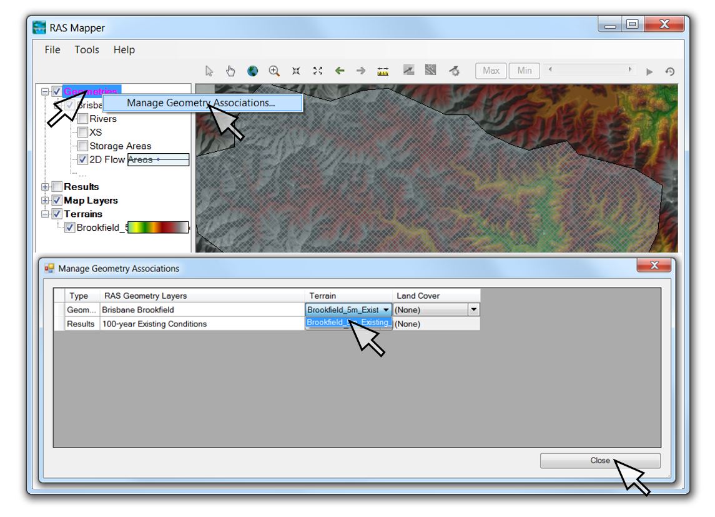Click the Manage Geometry Associations dialog icon

49,268
